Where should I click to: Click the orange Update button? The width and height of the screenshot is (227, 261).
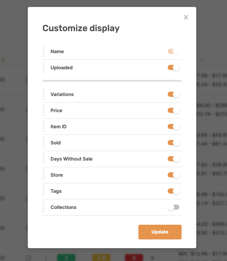click(160, 232)
